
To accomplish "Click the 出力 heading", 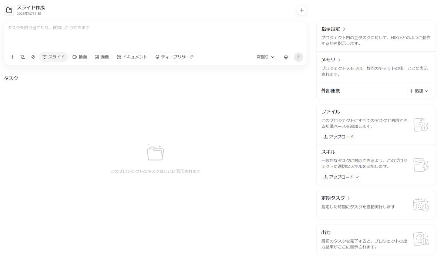I will coord(326,233).
